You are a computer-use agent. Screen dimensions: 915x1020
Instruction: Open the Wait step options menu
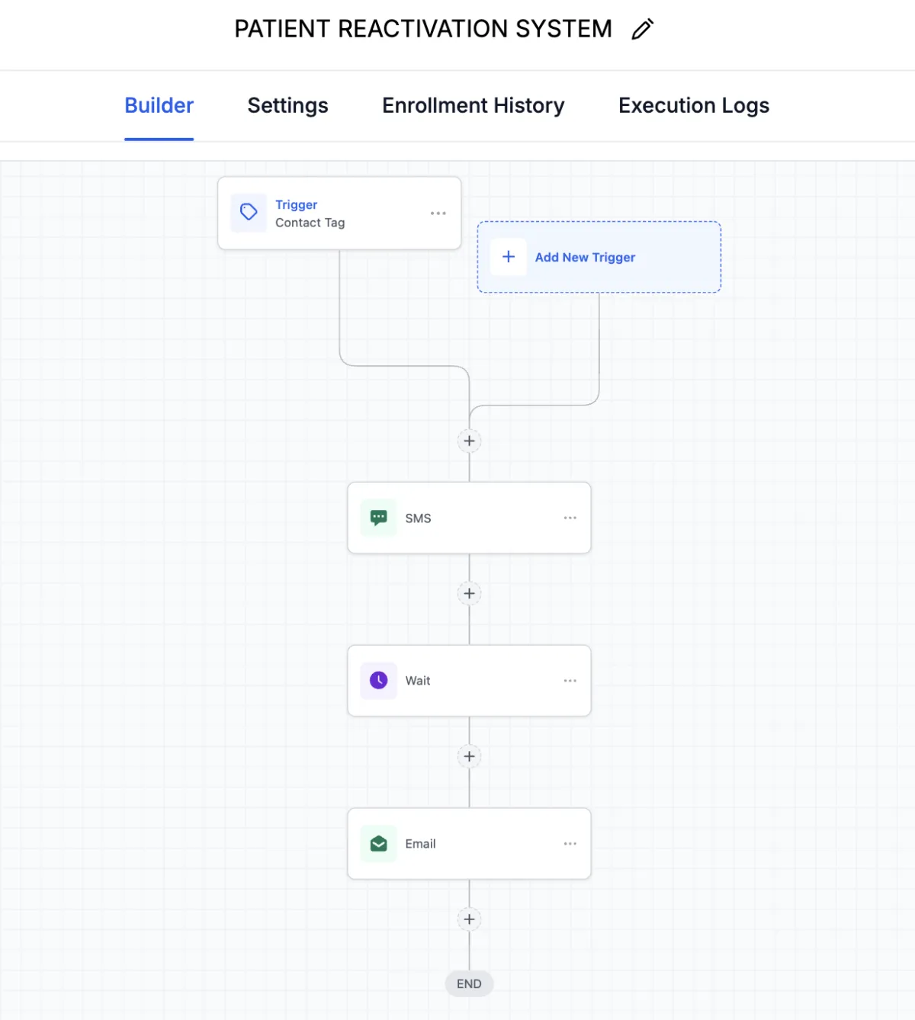[570, 681]
